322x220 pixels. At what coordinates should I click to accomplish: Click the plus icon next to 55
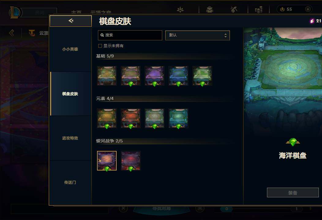point(308,9)
